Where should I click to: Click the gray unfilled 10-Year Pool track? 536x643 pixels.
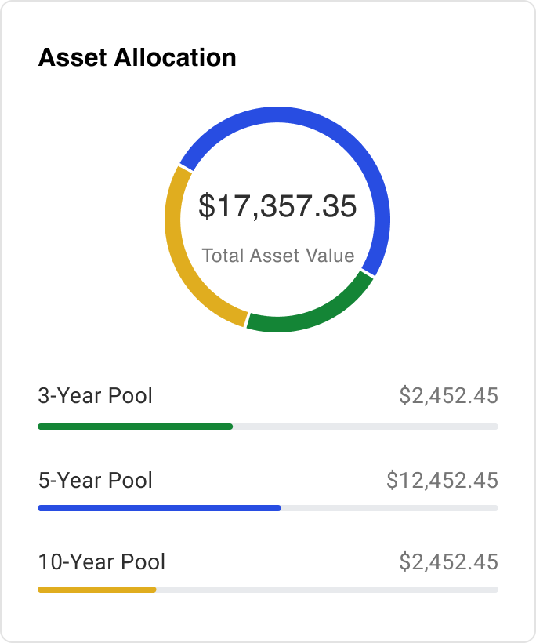pos(327,590)
